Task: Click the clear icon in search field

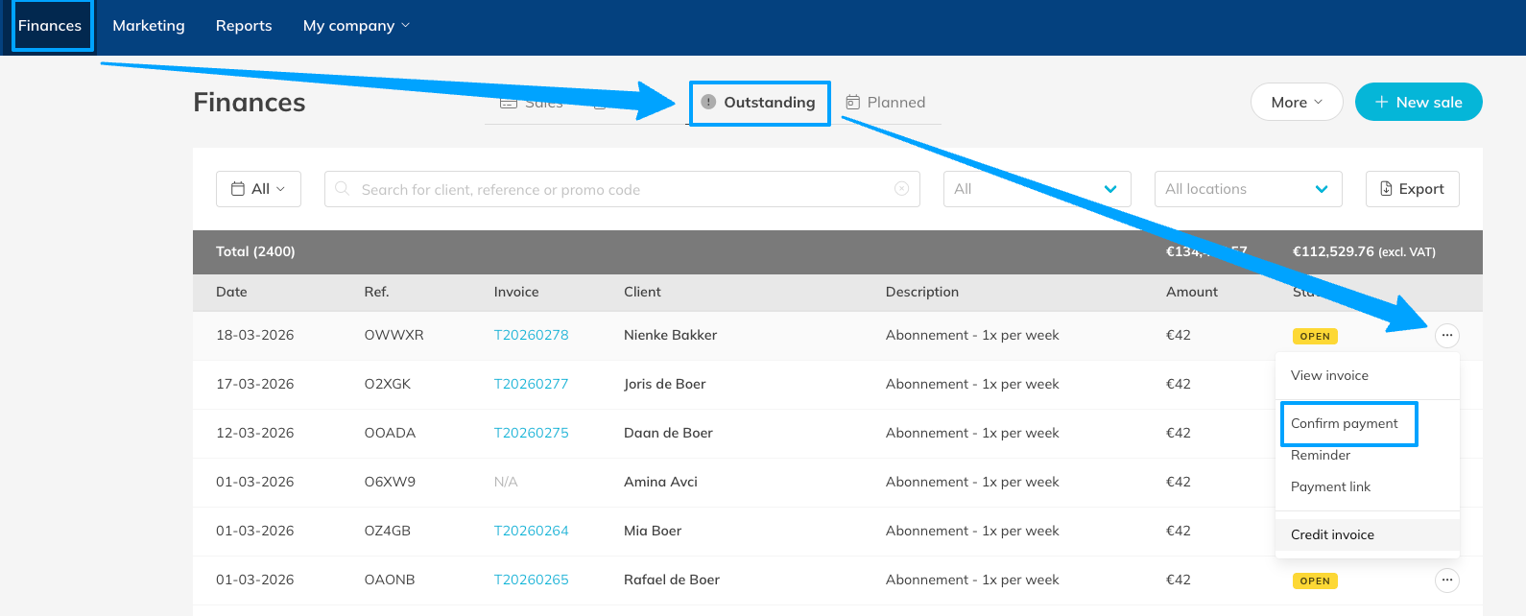Action: pyautogui.click(x=901, y=189)
